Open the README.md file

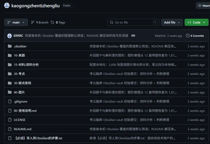tap(23, 129)
